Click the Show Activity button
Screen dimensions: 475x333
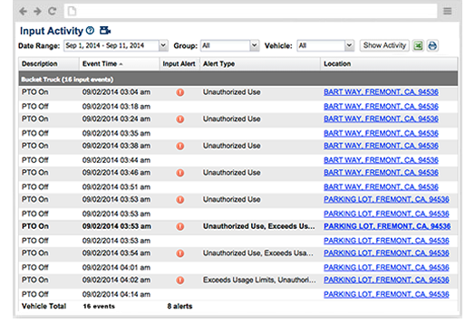pyautogui.click(x=384, y=45)
